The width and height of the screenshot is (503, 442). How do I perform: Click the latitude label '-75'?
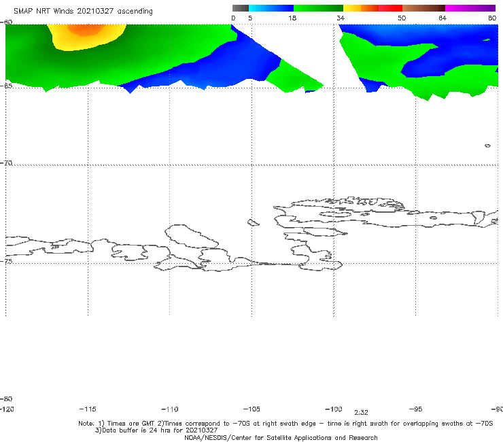(6, 261)
